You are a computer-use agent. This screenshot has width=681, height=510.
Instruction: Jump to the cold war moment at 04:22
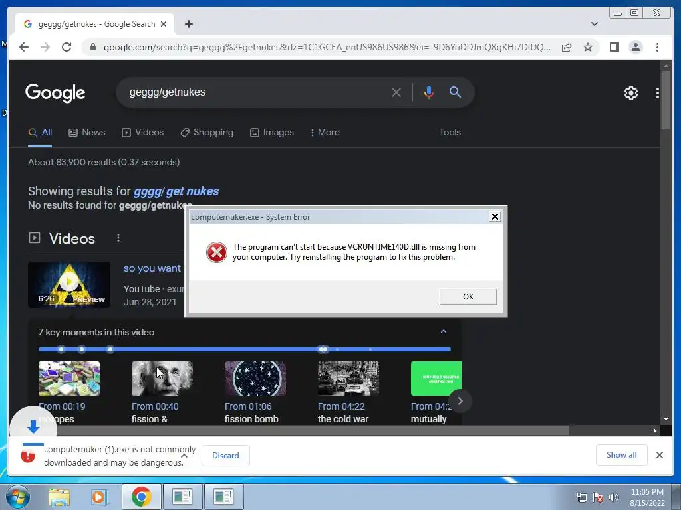tap(348, 378)
